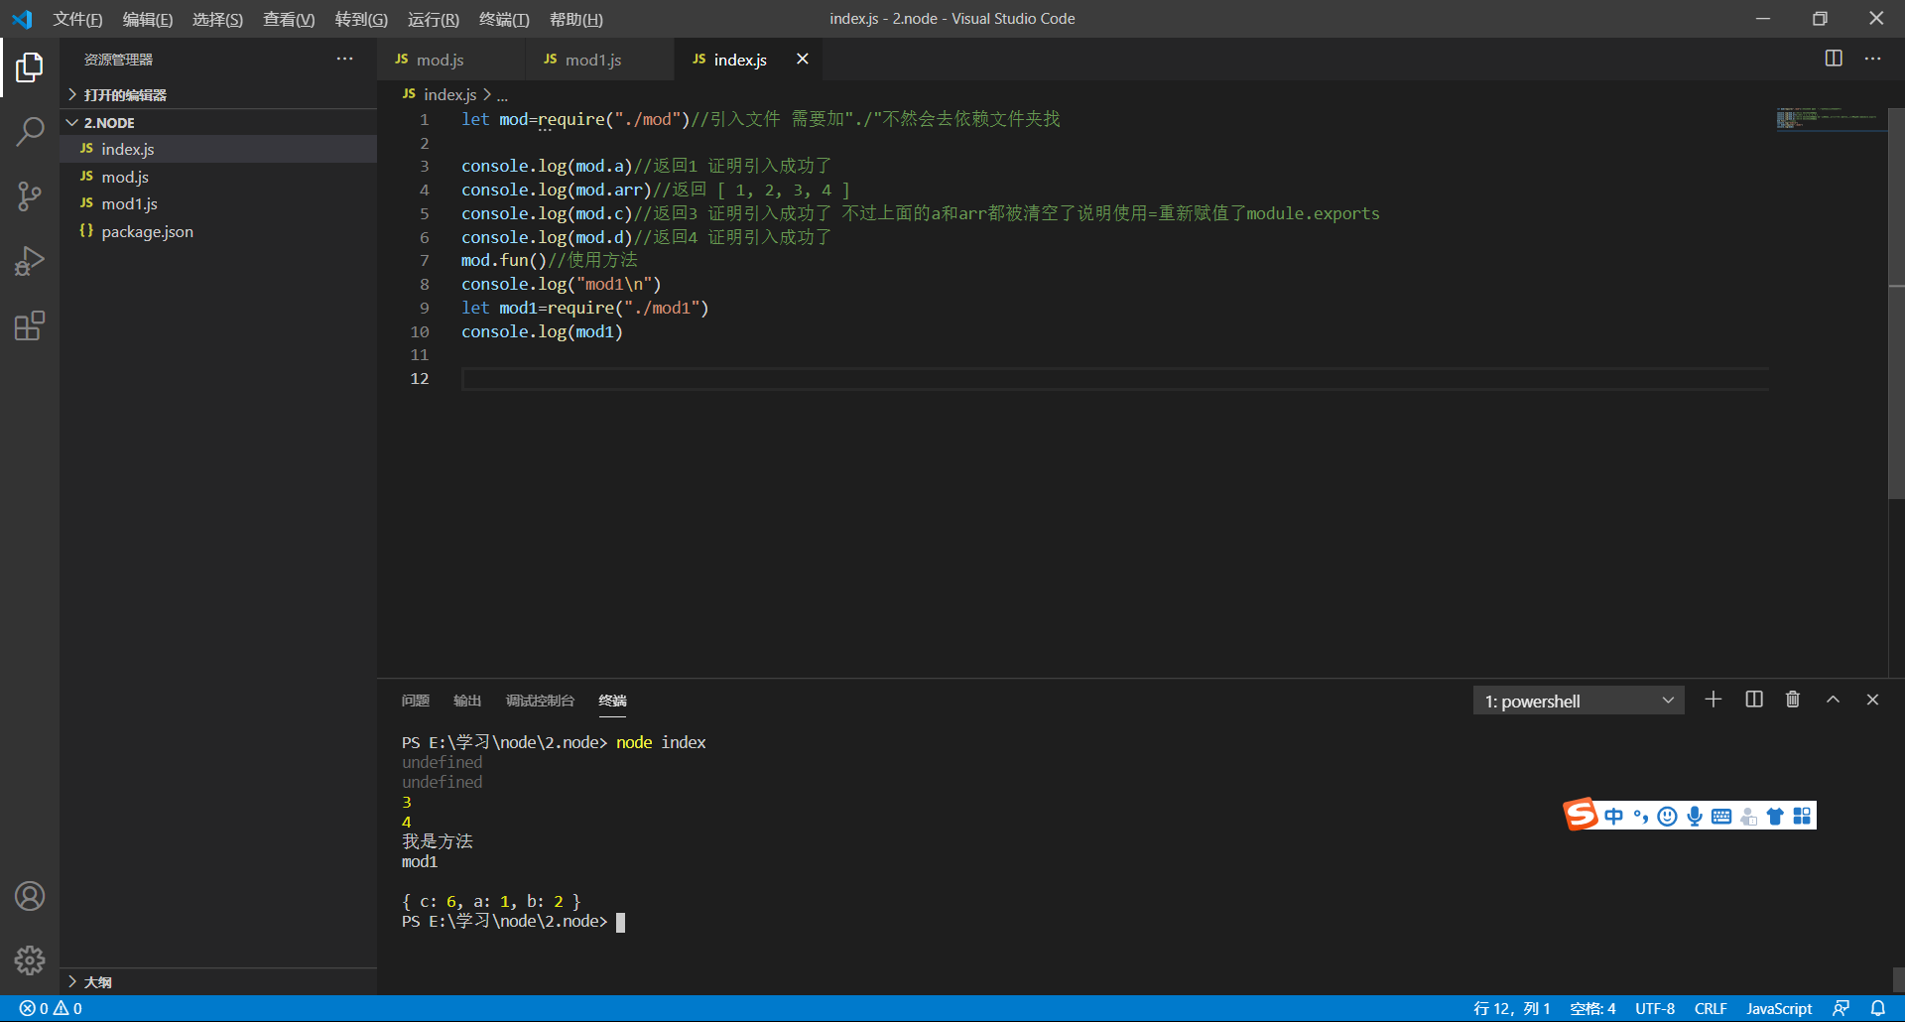Create a new terminal with plus icon
The width and height of the screenshot is (1905, 1022).
coord(1713,700)
